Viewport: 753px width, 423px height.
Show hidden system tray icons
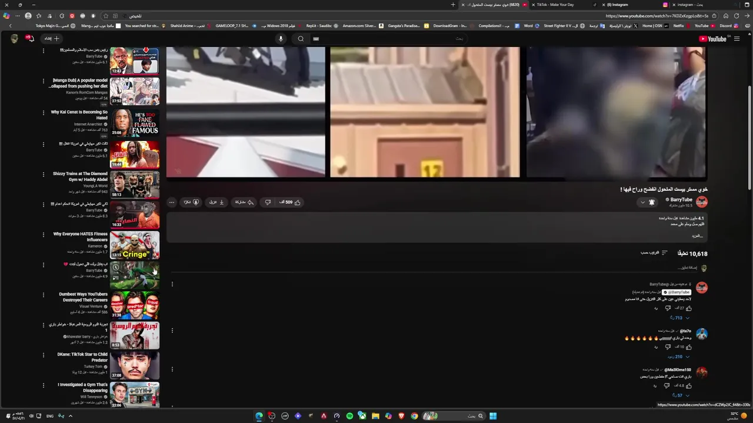70,416
